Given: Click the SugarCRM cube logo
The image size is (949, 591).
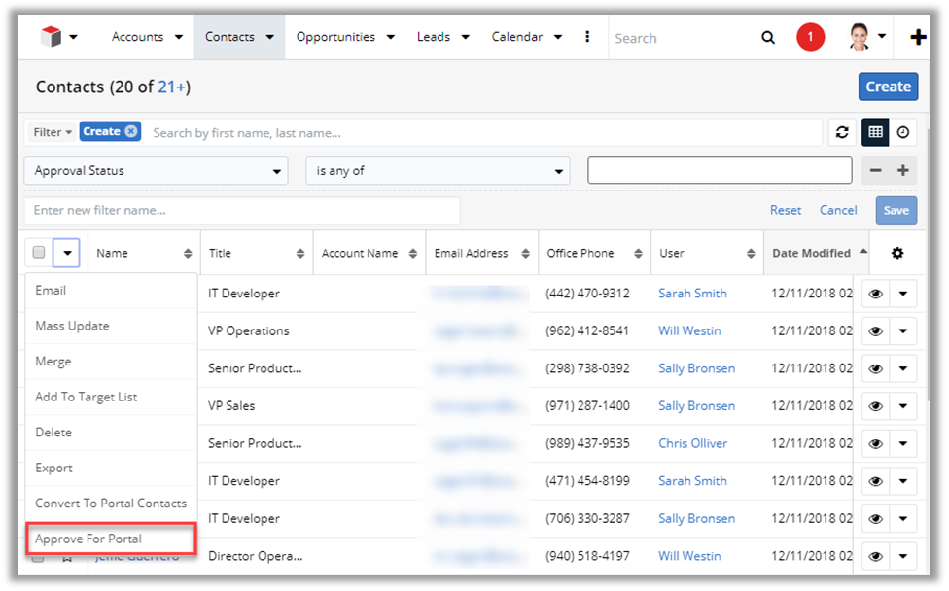Looking at the screenshot, I should pyautogui.click(x=51, y=37).
